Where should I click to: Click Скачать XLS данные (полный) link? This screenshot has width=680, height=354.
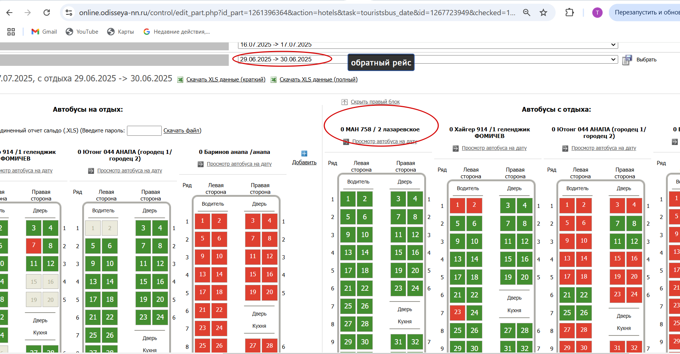[x=318, y=80]
